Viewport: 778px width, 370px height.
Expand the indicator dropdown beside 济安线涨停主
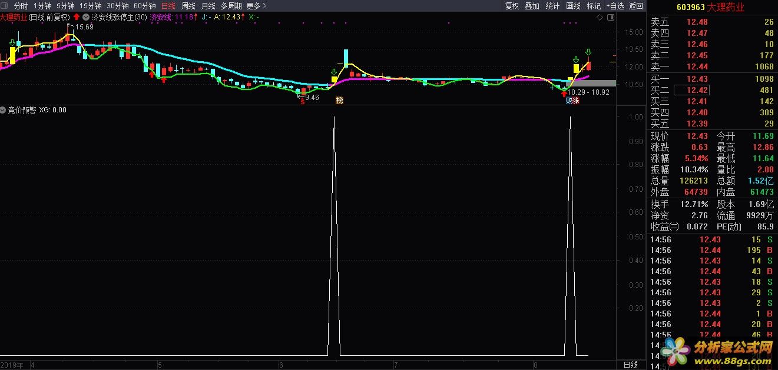click(x=87, y=18)
